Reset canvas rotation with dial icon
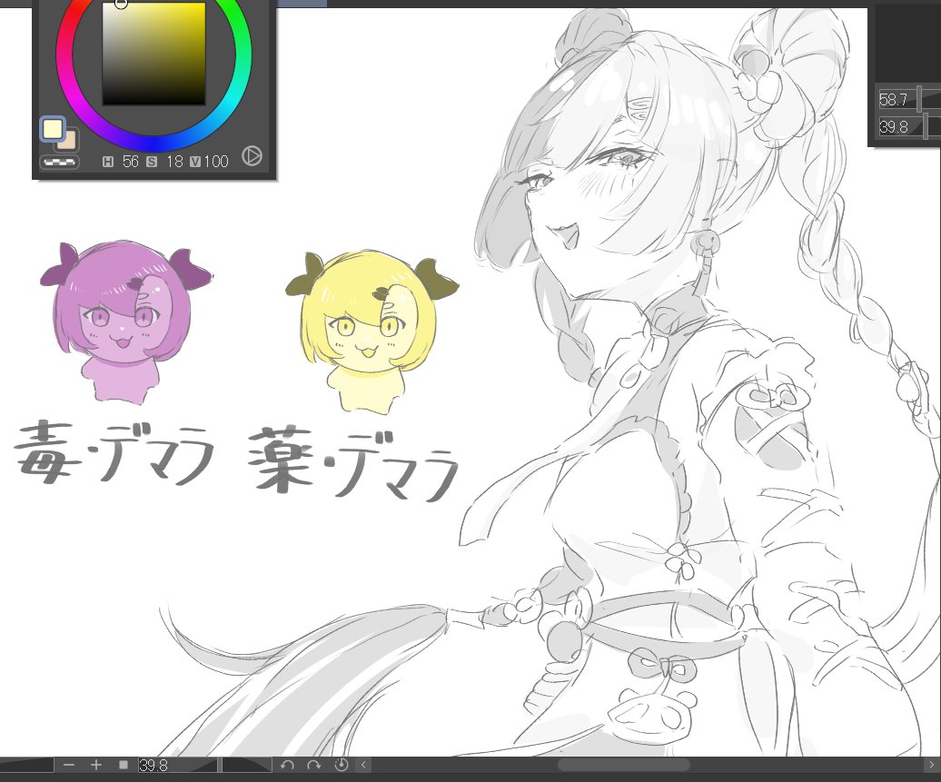The height and width of the screenshot is (782, 941). (341, 765)
